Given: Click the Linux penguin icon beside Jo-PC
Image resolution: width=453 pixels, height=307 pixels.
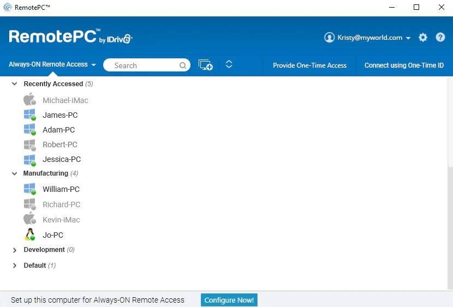Looking at the screenshot, I should [x=30, y=234].
